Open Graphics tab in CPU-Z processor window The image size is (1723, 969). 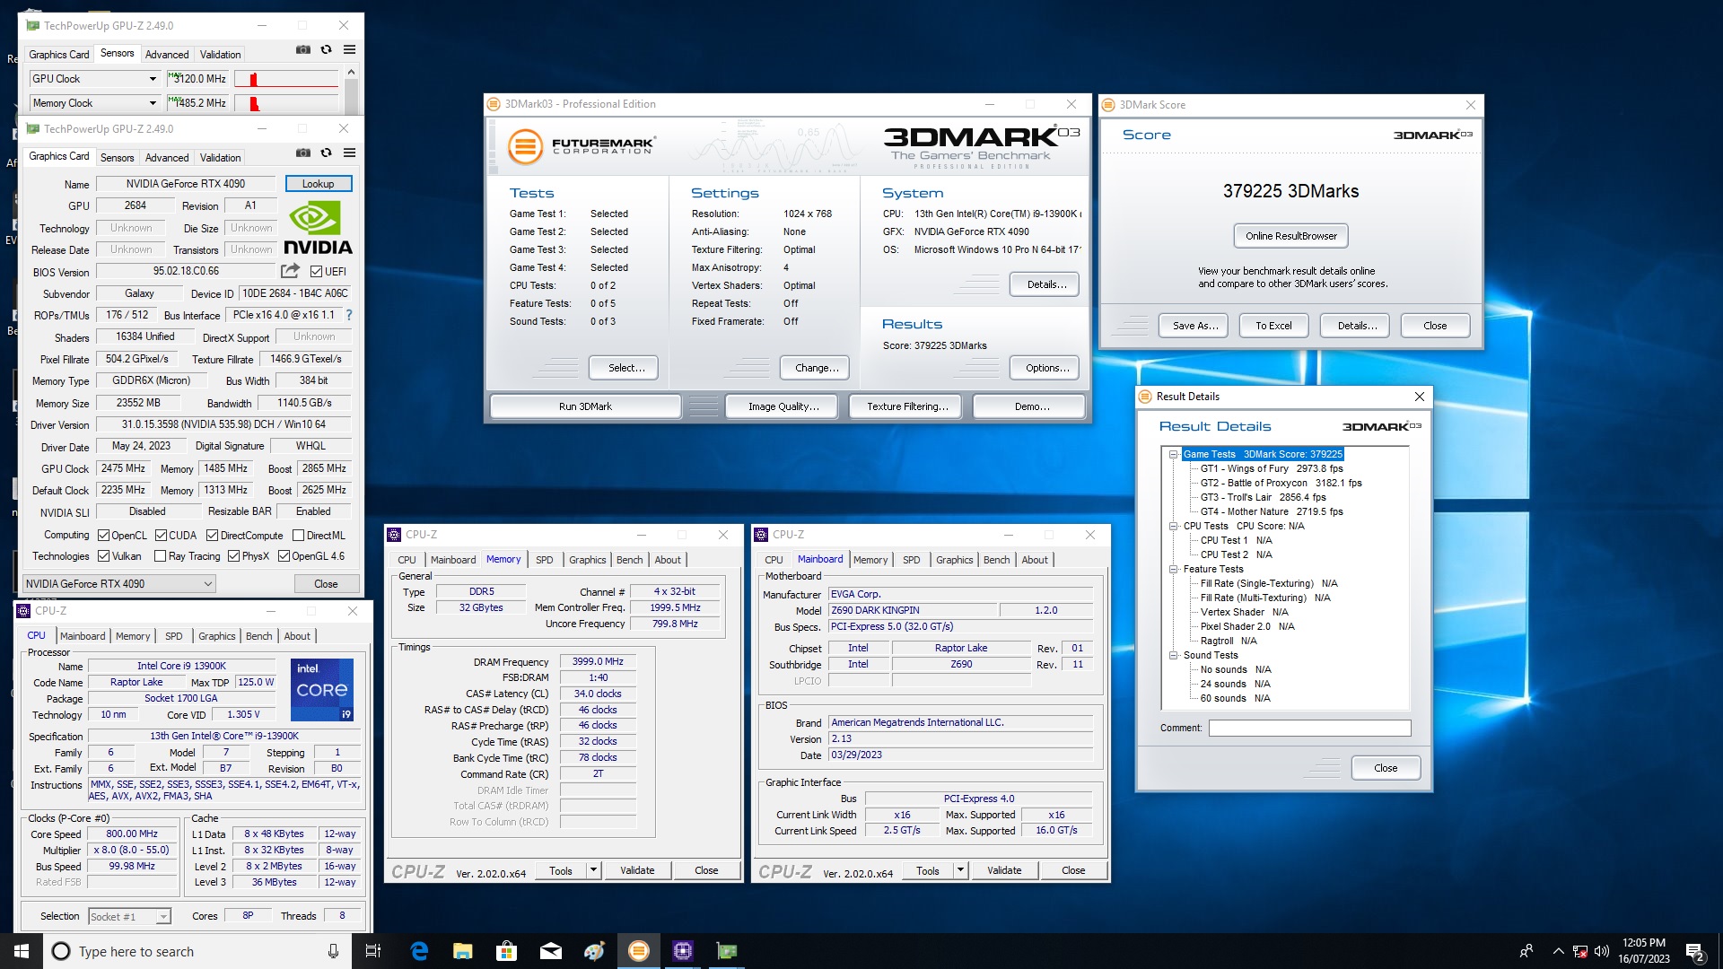click(x=217, y=635)
